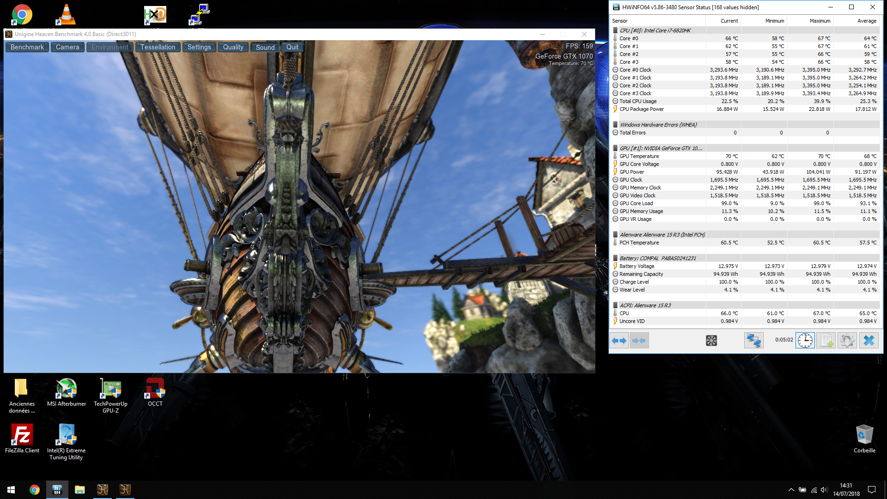Open Intel Extreme Tuning Utility shortcut

[66, 442]
